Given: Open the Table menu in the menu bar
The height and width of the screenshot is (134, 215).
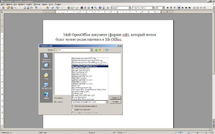Looking at the screenshot, I should point(37,4).
